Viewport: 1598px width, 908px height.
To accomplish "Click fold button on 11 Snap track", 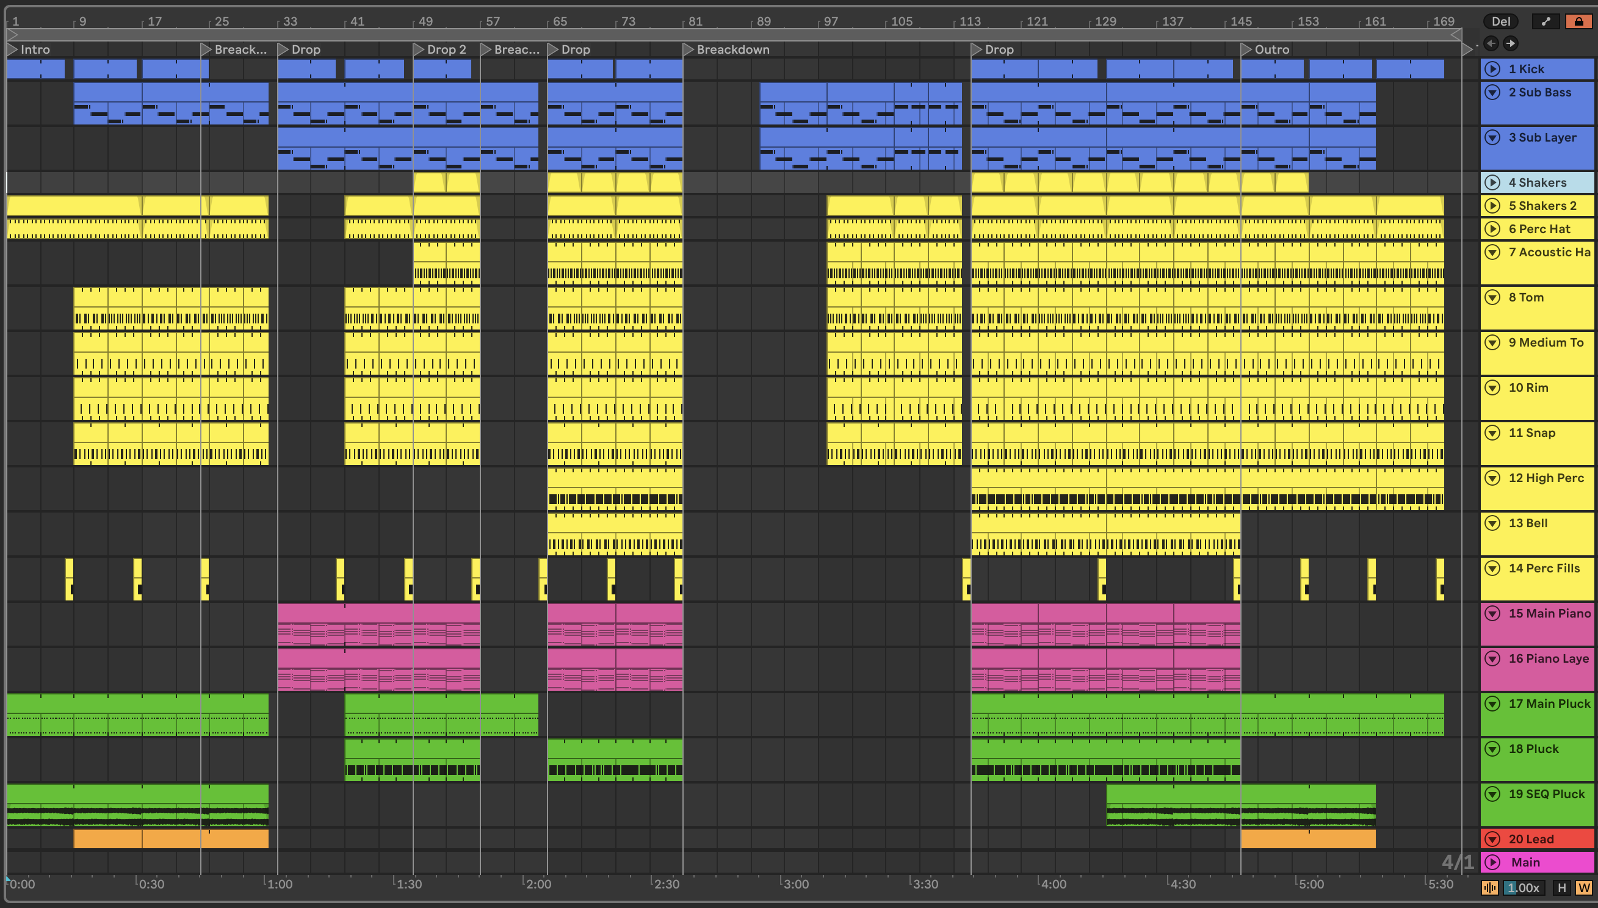I will (x=1492, y=433).
